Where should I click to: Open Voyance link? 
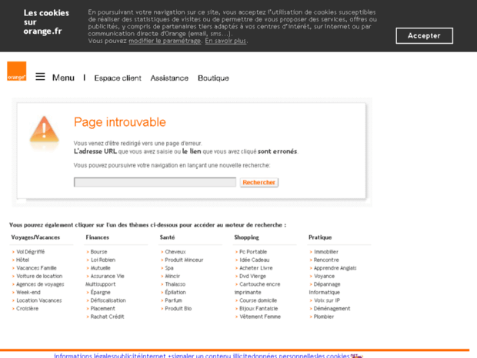point(325,276)
